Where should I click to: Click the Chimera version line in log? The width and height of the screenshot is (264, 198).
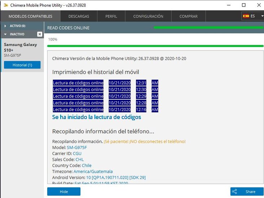tap(119, 59)
